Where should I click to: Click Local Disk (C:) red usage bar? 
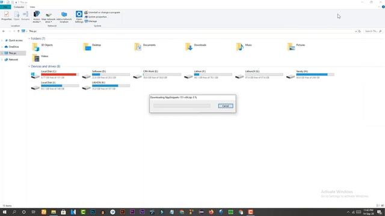point(60,74)
